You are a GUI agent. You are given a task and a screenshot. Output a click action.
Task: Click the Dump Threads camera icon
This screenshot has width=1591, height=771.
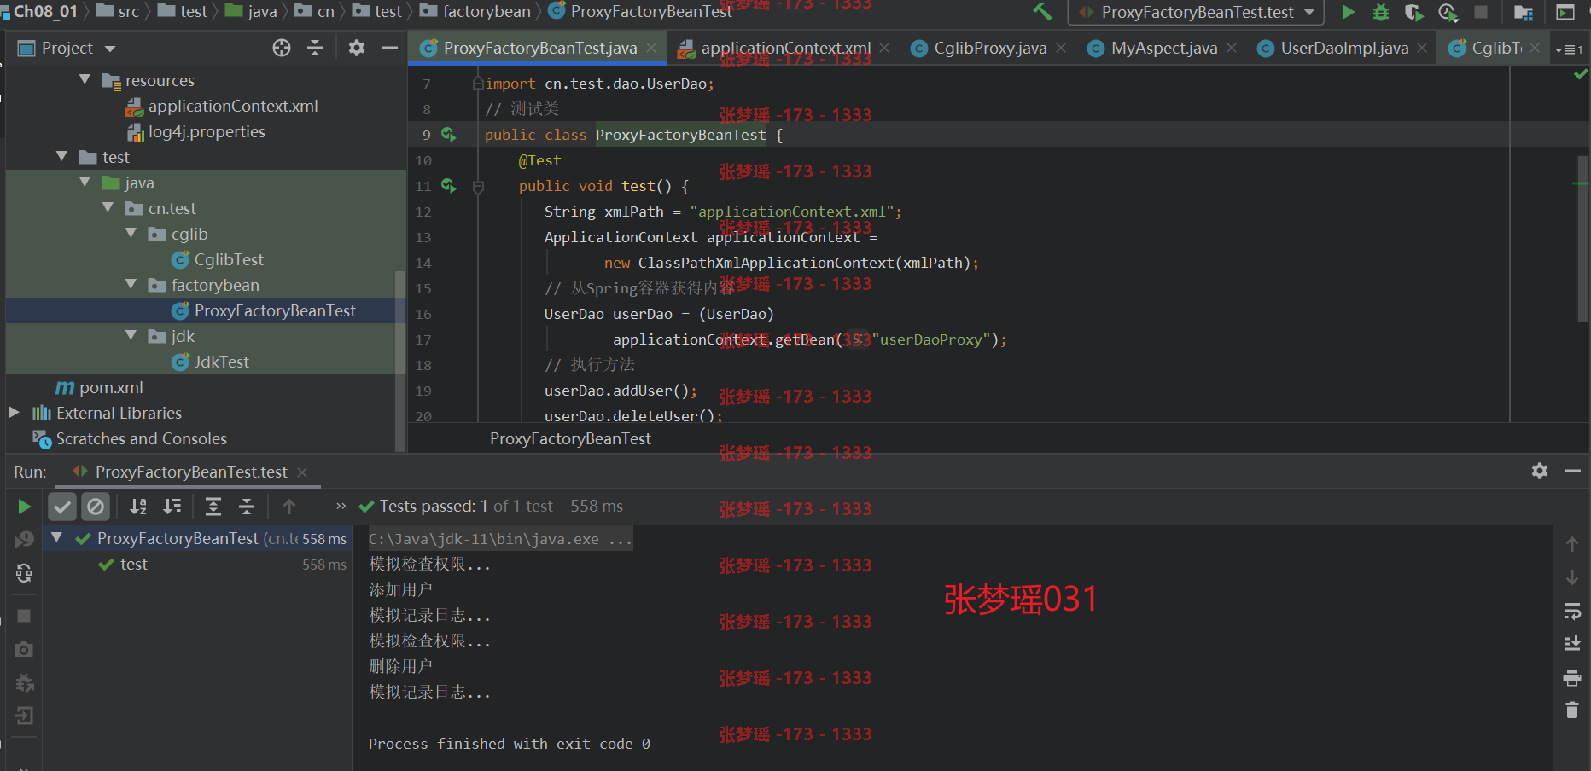(x=24, y=650)
